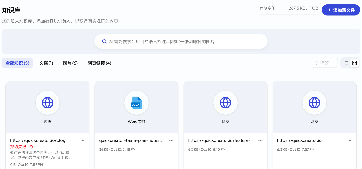Click globe icon on the quickcreator.io/blog card
Screen dimensions: 362x169
[x=48, y=103]
